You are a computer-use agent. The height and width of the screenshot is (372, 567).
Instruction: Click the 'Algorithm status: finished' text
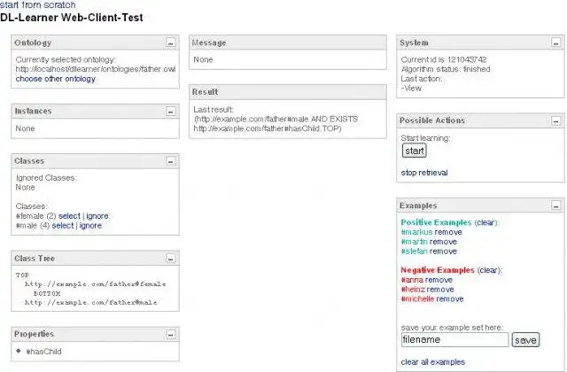click(x=446, y=69)
